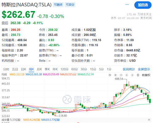
Task: Click the MA5:322.18 moving average label
Action: pyautogui.click(x=17, y=74)
